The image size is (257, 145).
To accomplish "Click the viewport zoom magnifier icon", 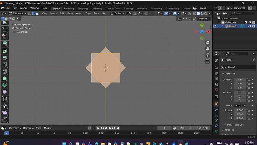I will point(207,43).
